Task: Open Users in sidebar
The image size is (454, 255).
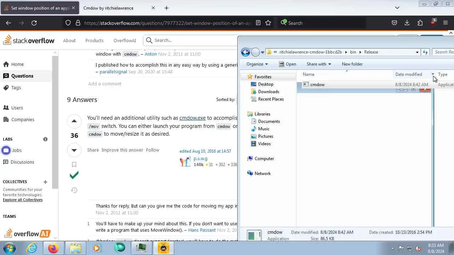Action: pos(17,108)
